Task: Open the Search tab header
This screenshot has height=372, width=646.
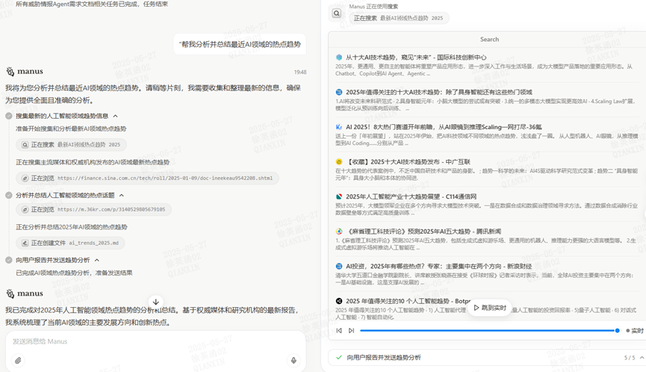Action: click(x=489, y=40)
